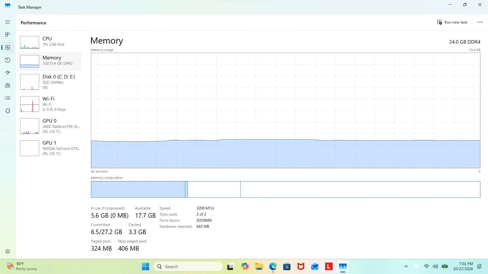Open the three-dots more options menu
The height and width of the screenshot is (274, 488).
tap(480, 22)
